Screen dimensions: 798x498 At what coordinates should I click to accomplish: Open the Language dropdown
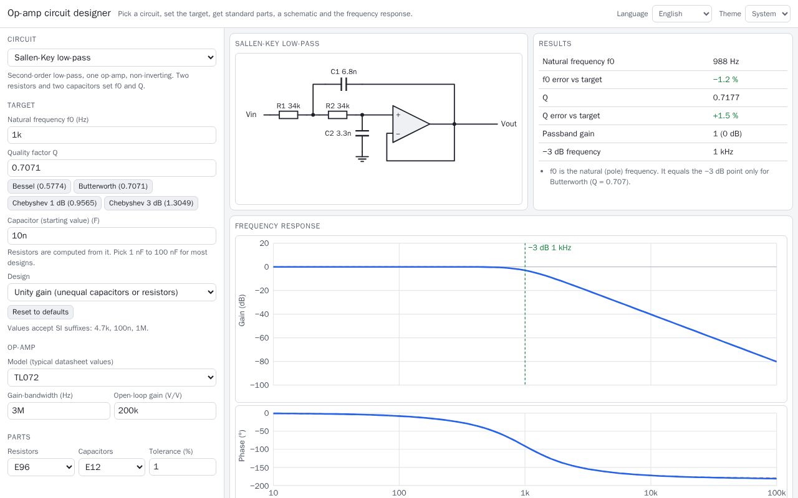681,14
